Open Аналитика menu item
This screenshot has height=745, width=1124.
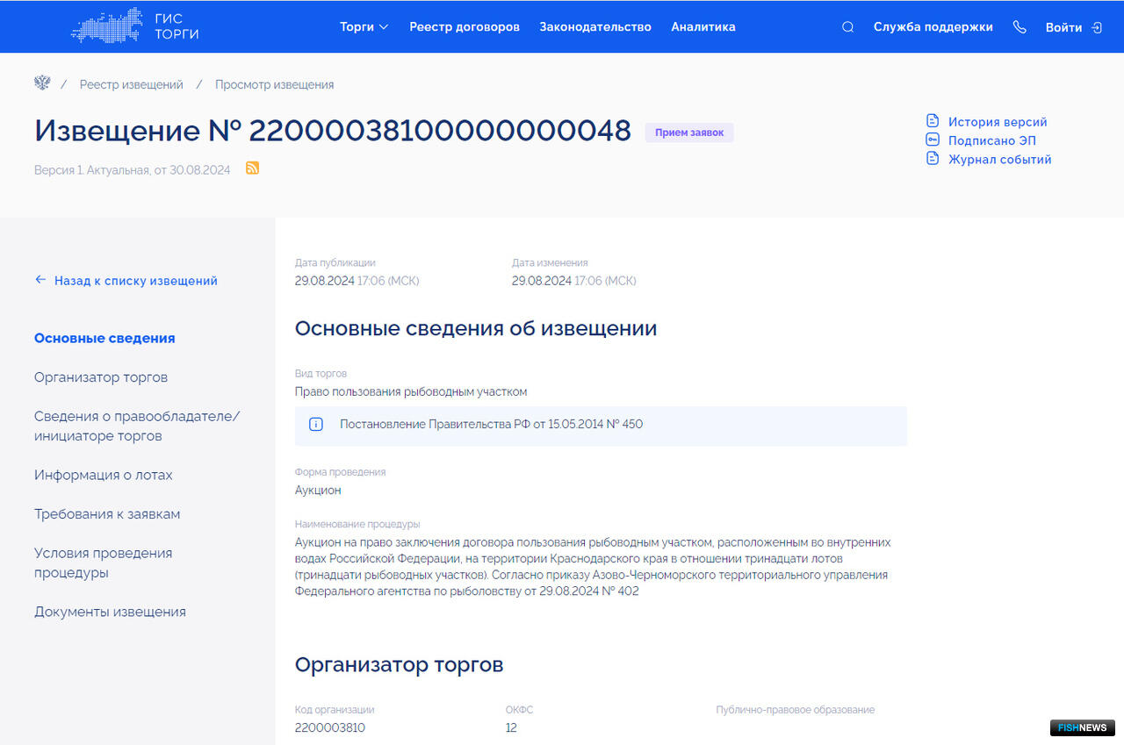click(703, 27)
